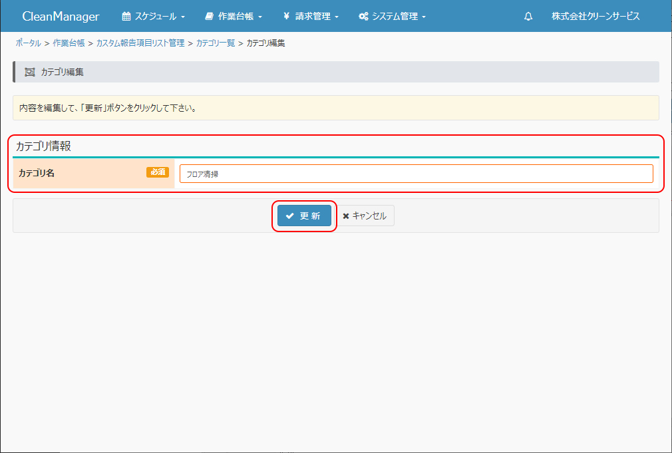
Task: Click the X icon on キャンセル button
Action: [x=346, y=216]
